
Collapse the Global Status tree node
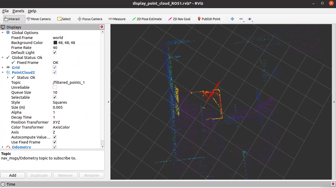click(3, 57)
